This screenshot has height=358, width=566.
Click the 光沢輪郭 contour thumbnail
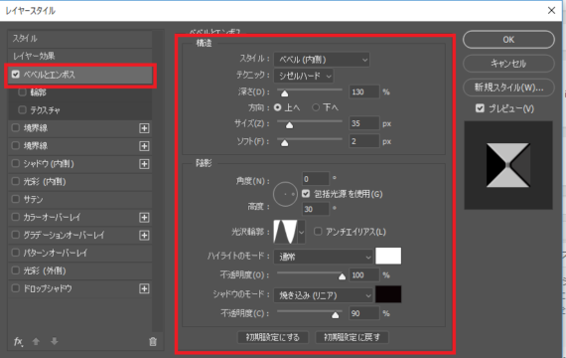click(x=286, y=232)
